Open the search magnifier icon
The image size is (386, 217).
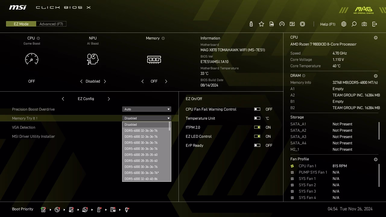(x=354, y=24)
